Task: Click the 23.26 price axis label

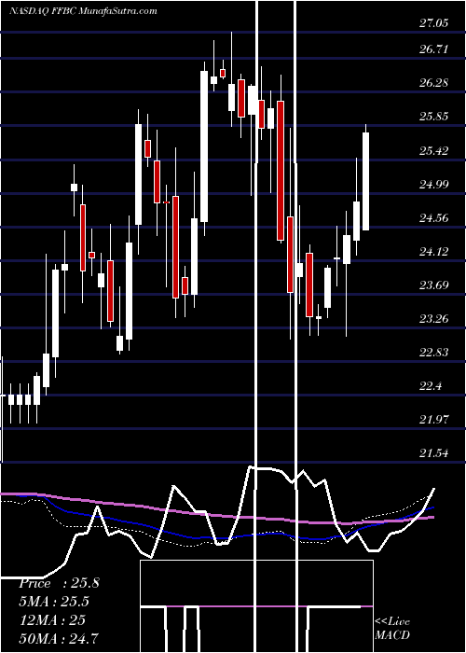Action: pos(433,320)
